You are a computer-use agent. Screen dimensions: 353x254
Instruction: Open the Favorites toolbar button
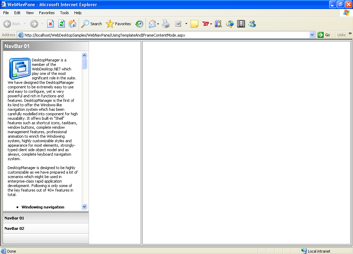coord(119,24)
